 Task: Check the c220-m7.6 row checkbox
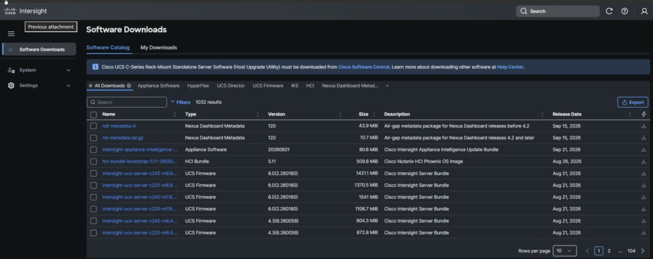coord(93,209)
